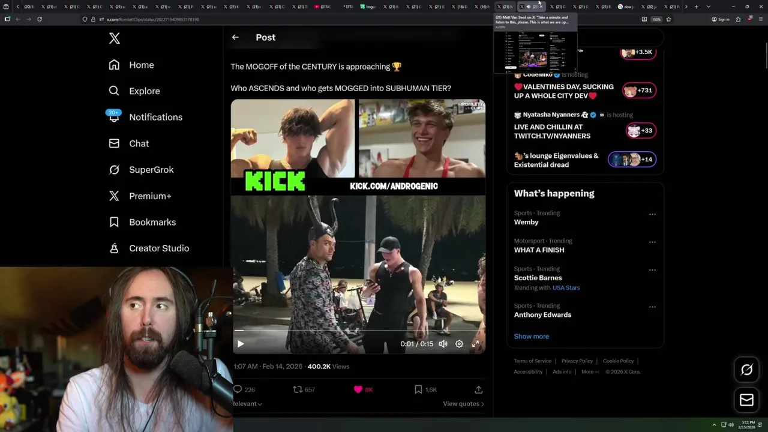This screenshot has height=432, width=768.
Task: Open the CodeMiko host name
Action: pos(538,75)
